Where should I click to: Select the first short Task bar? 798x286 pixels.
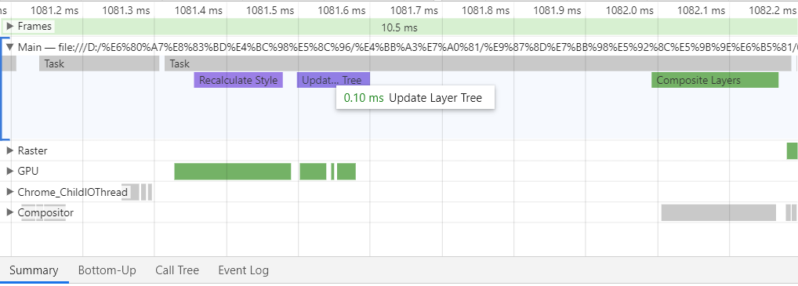(100, 63)
